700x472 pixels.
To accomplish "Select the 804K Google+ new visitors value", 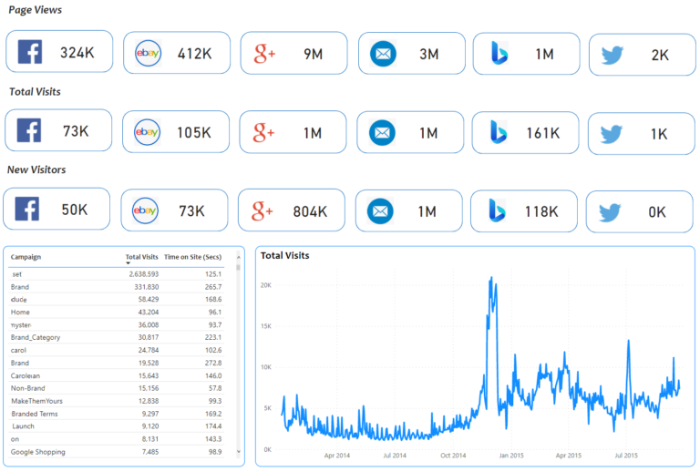I will (x=310, y=211).
